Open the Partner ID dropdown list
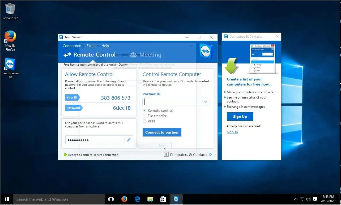Image resolution: width=341 pixels, height=205 pixels. 206,102
